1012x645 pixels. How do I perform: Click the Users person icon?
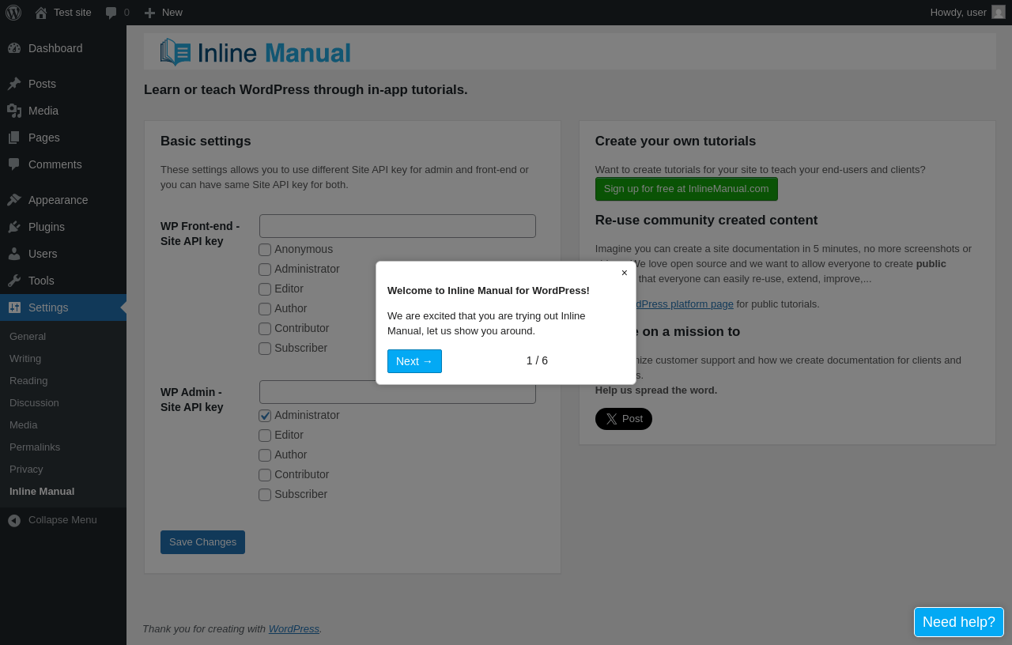tap(14, 254)
